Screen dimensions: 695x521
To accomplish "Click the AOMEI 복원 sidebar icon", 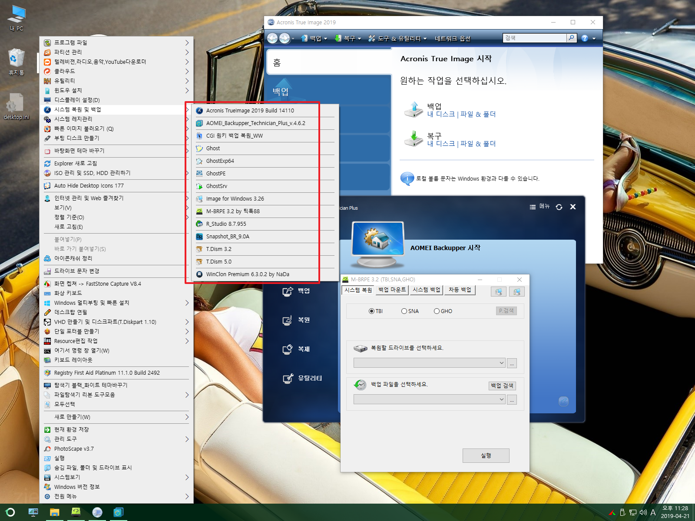I will [x=288, y=320].
